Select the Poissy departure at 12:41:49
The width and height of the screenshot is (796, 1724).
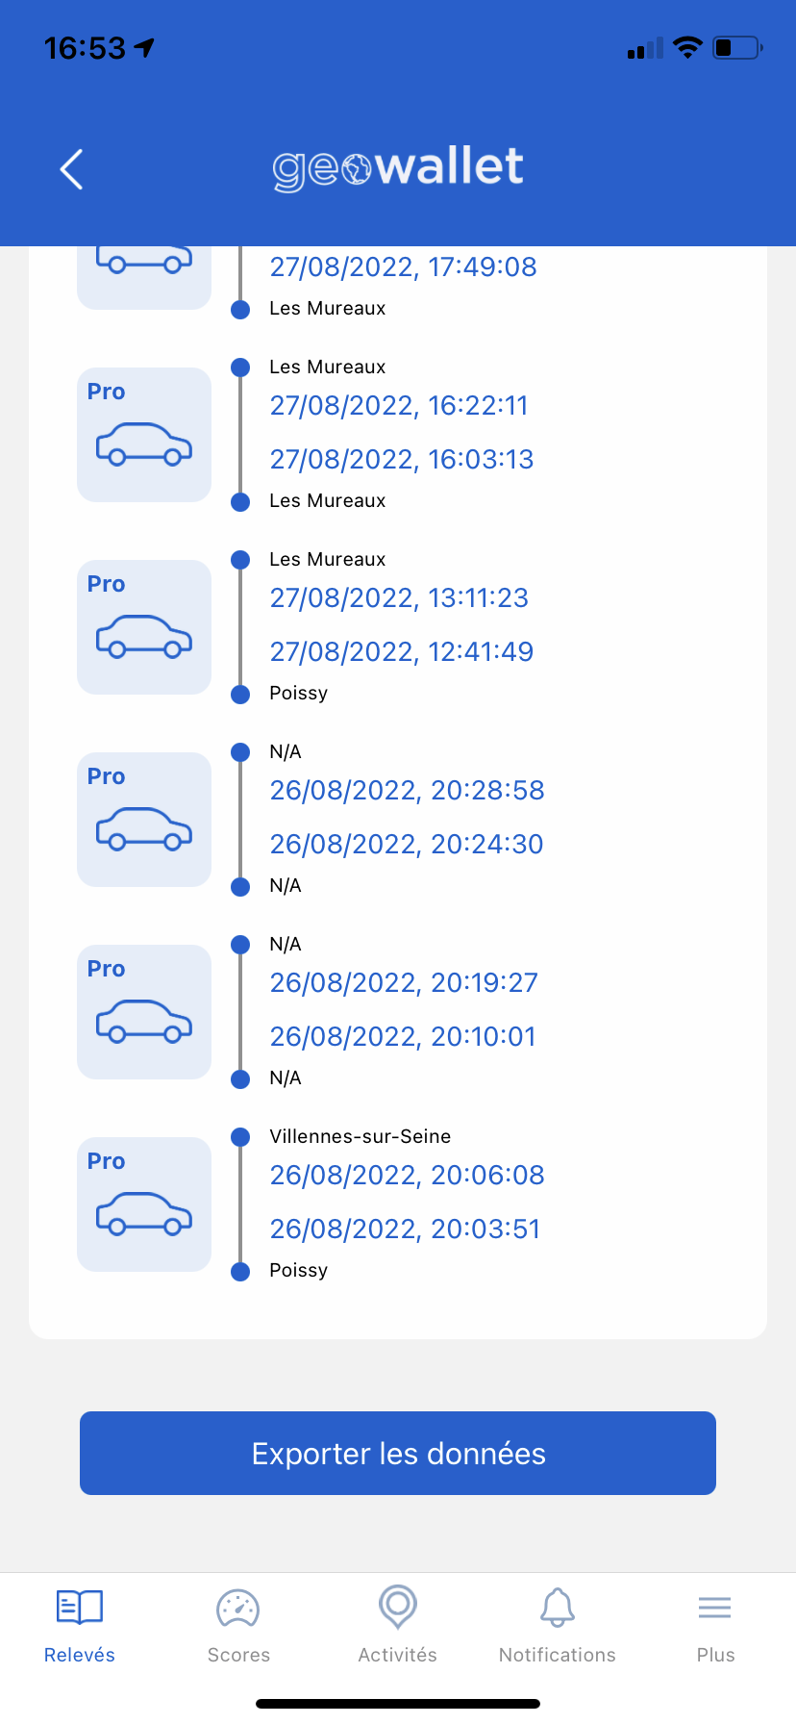(299, 693)
